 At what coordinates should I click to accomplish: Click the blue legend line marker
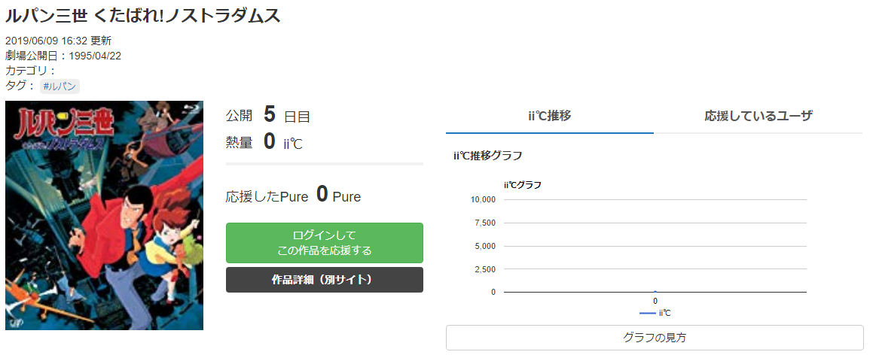tap(648, 313)
